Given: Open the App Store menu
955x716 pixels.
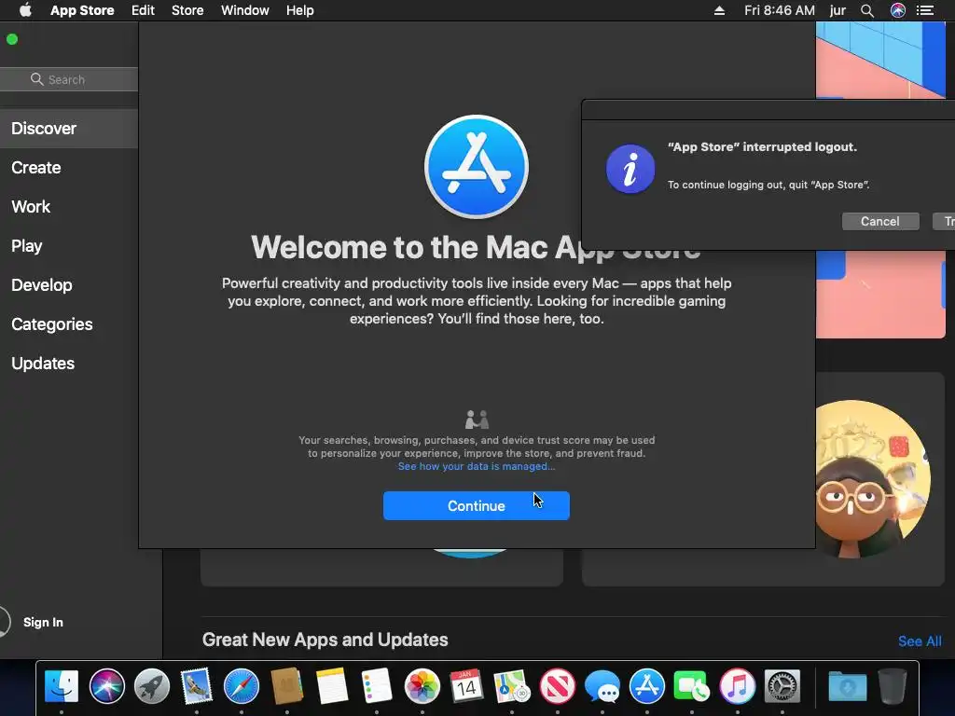Looking at the screenshot, I should [x=82, y=10].
